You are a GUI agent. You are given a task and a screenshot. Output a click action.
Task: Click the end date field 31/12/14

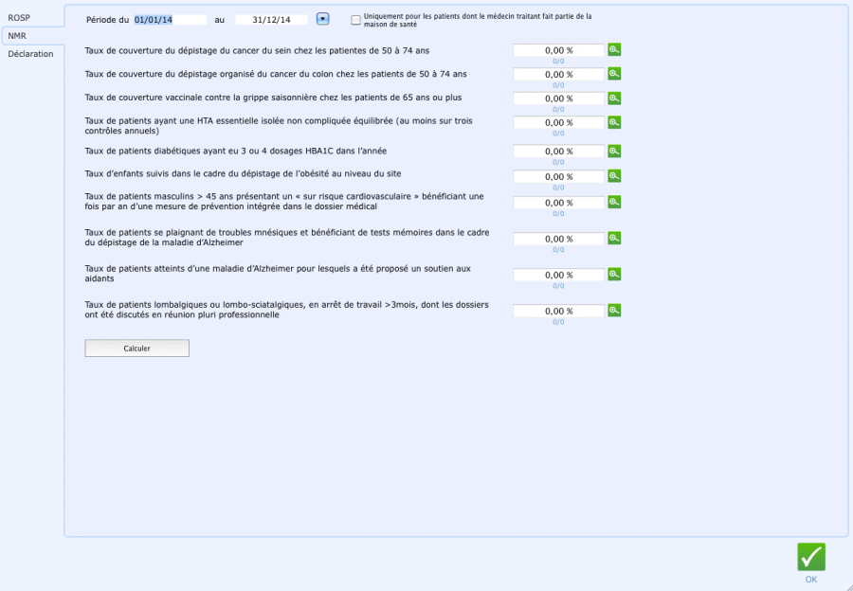[x=271, y=20]
